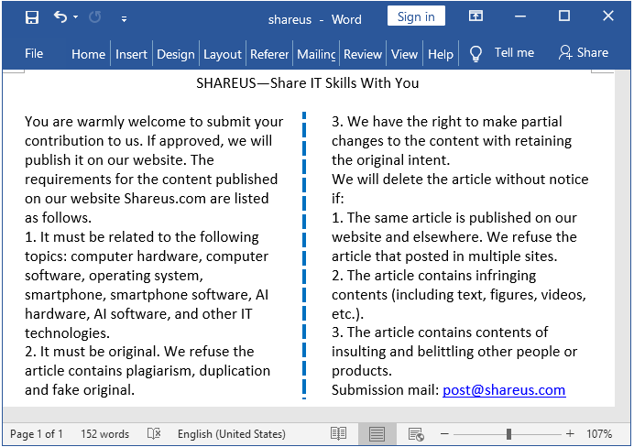Open the Help tab

441,54
